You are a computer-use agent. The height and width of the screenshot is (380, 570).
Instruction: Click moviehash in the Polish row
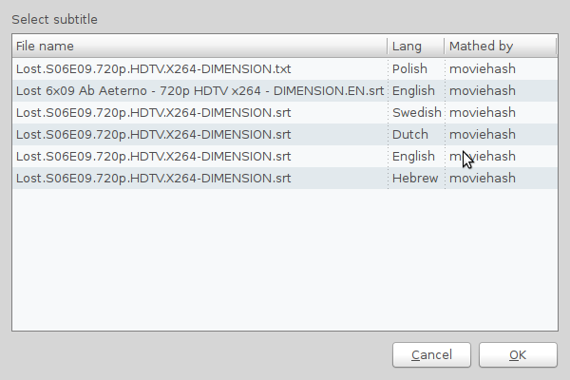pyautogui.click(x=483, y=68)
